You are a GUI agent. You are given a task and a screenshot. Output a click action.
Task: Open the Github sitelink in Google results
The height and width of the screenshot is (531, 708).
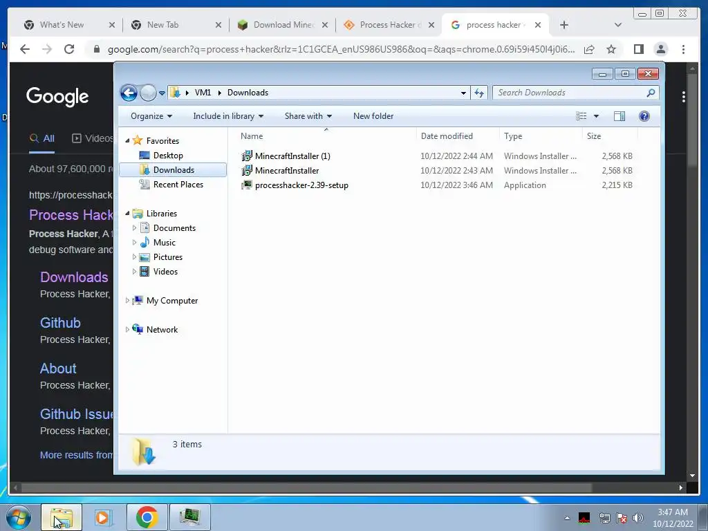tap(60, 323)
